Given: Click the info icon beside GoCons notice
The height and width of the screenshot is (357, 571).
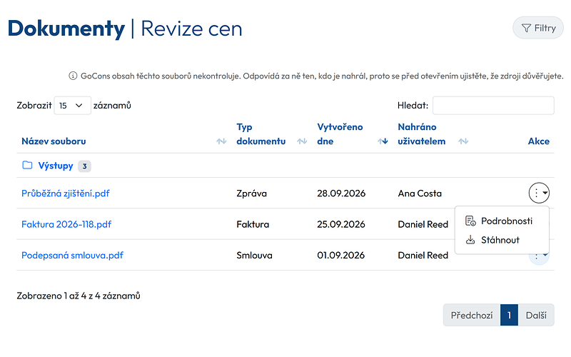Looking at the screenshot, I should (73, 76).
